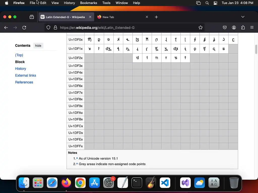Click the Stage Manager menu bar icon
This screenshot has width=258, height=193.
click(x=199, y=3)
